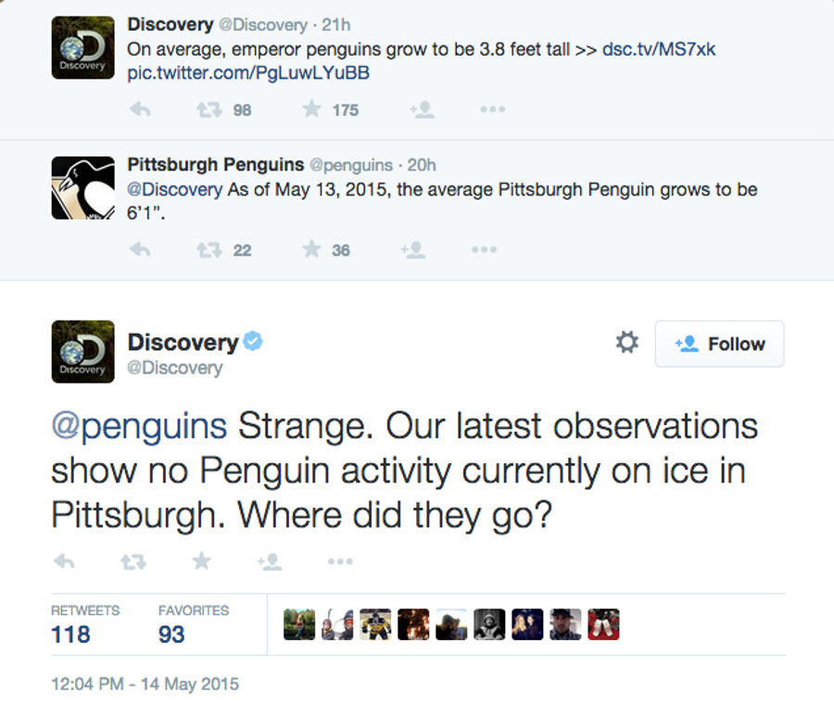834x704 pixels.
Task: View the 93 favorites list
Action: pos(194,624)
